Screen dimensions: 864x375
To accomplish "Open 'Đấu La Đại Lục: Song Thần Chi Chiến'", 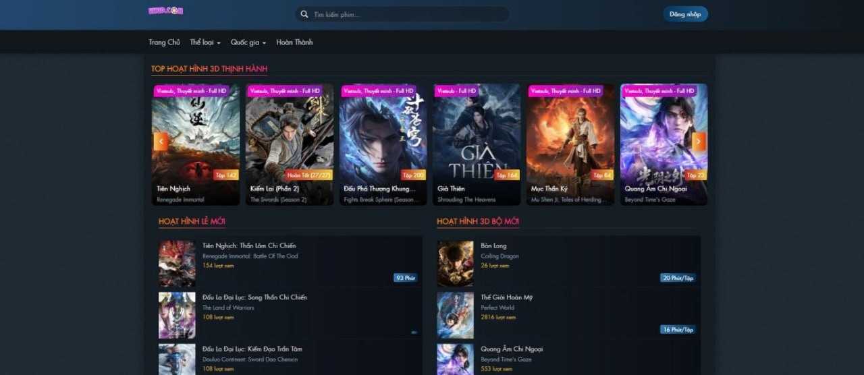I will pos(254,297).
